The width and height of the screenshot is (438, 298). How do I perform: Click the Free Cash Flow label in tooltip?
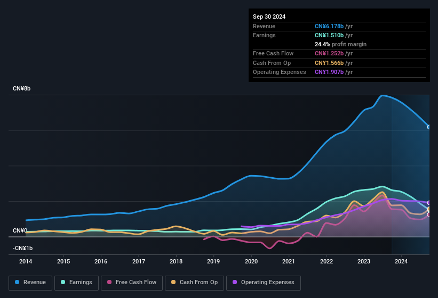click(x=273, y=53)
